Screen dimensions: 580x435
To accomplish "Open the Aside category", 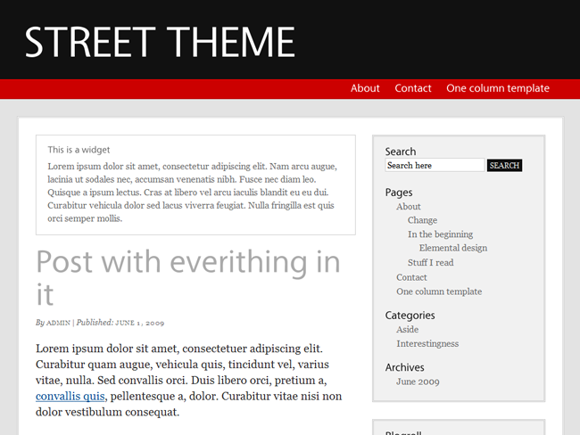I will (x=407, y=330).
